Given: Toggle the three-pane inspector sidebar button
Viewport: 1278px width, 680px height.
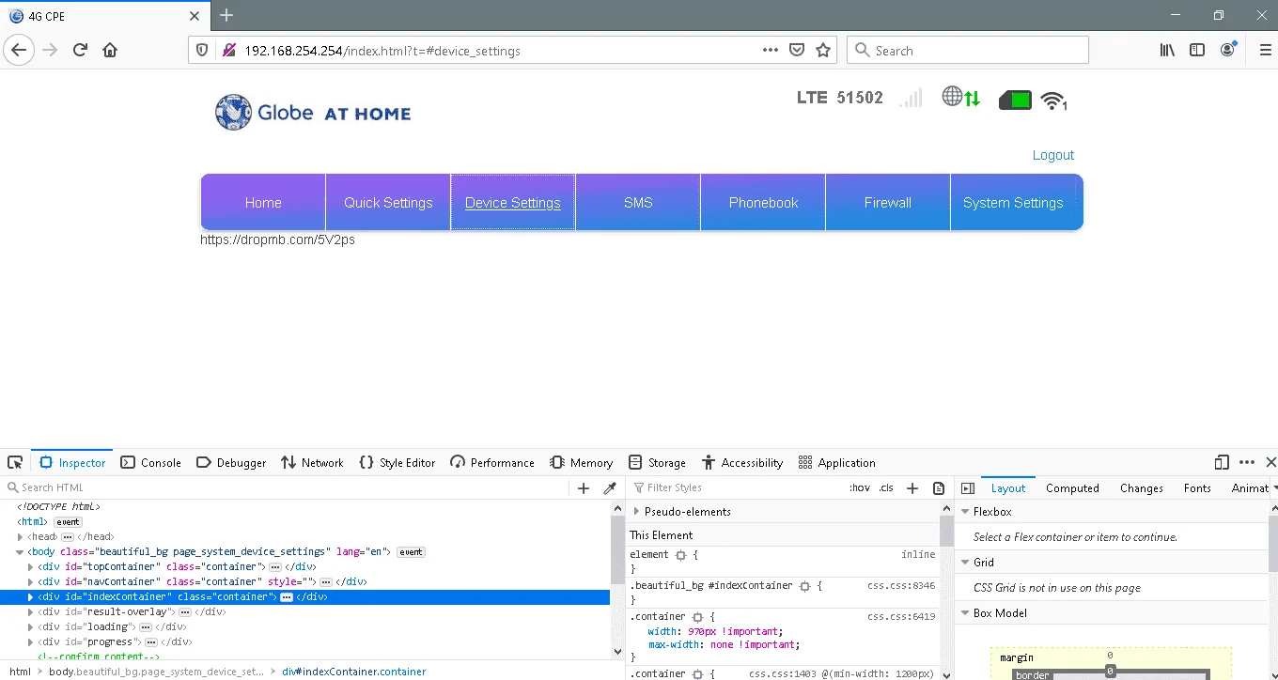Looking at the screenshot, I should pos(968,488).
